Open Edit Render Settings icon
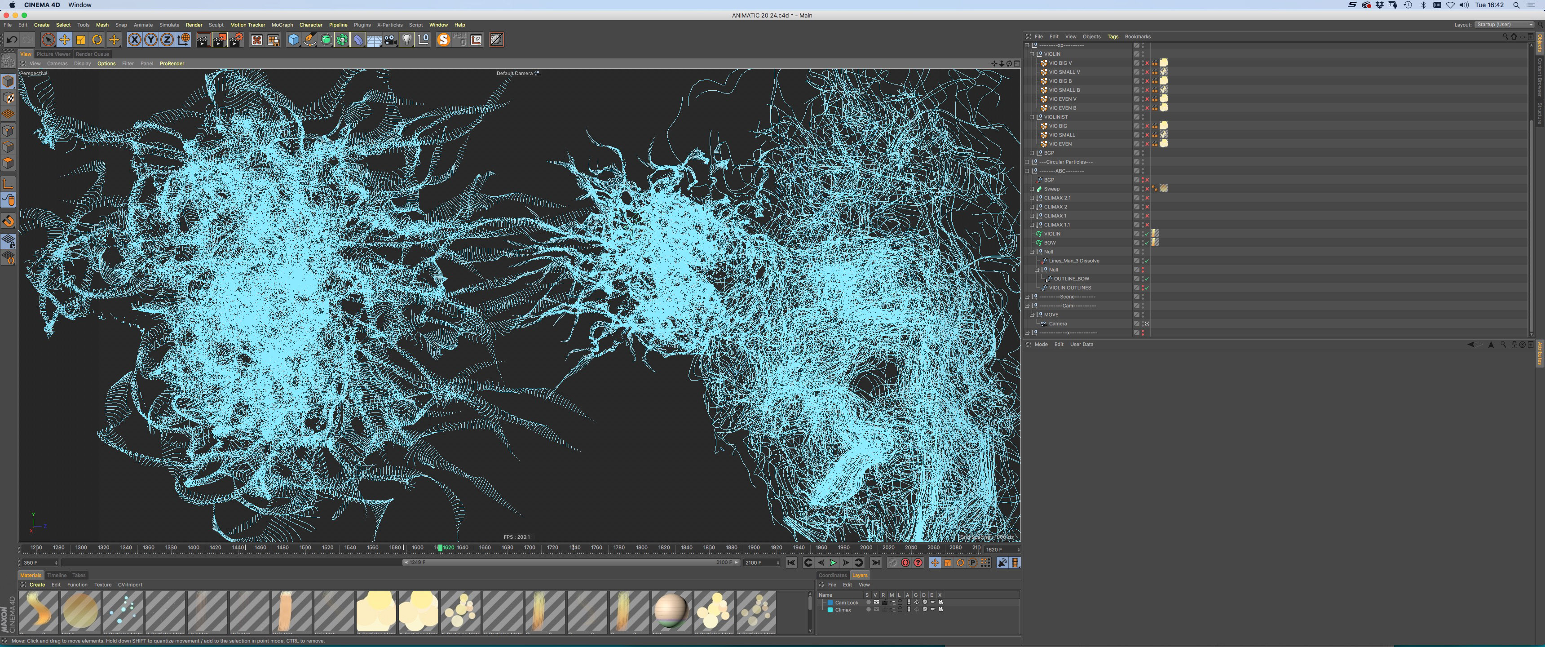This screenshot has height=647, width=1545. (236, 40)
